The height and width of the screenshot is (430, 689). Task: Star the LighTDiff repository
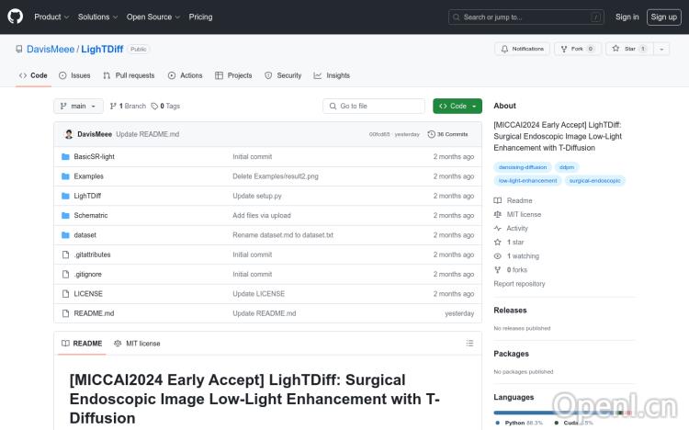point(627,49)
